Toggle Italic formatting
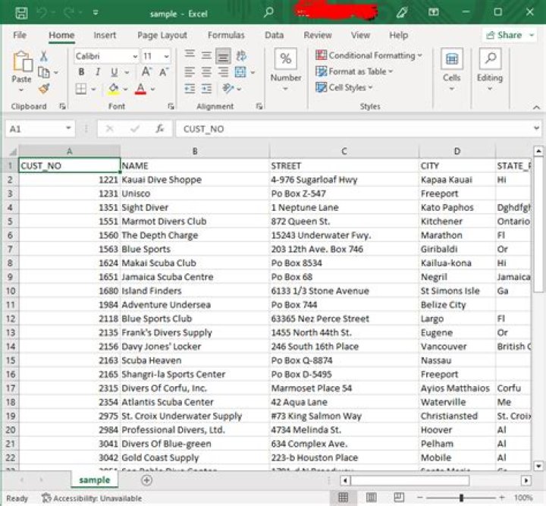The image size is (546, 506). [97, 73]
